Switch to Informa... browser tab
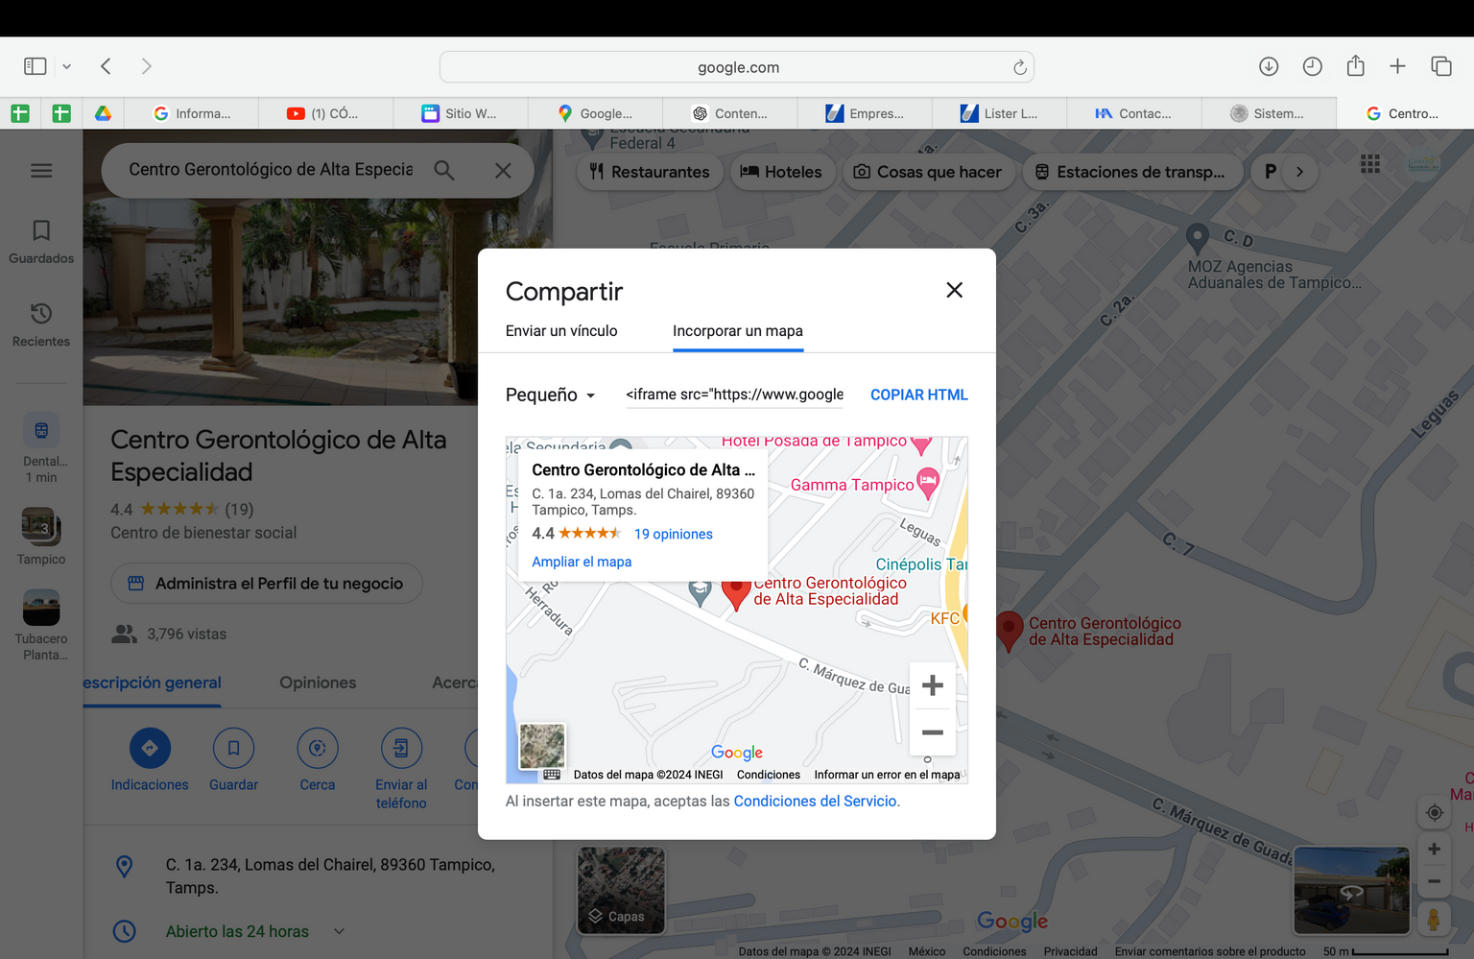 tap(192, 113)
